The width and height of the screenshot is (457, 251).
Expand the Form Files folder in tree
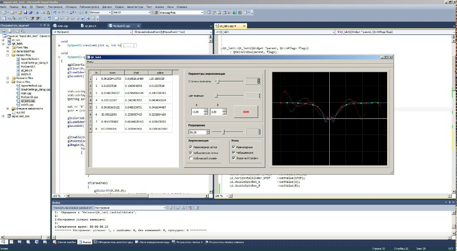click(7, 47)
